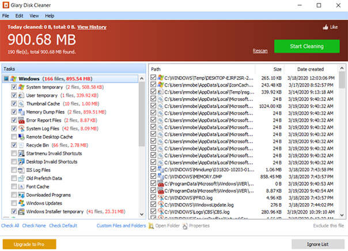Uncheck the Recycle Bin checkbox
The width and height of the screenshot is (348, 251).
click(x=14, y=145)
